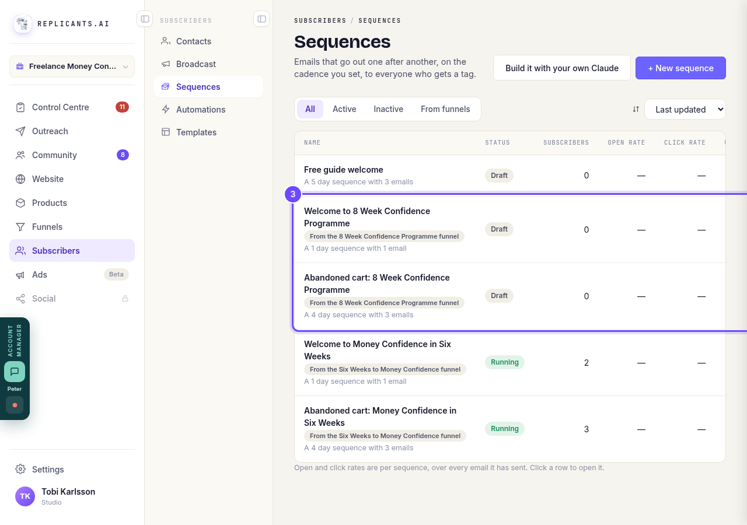This screenshot has height=525, width=747.
Task: Select the All filter tab
Action: [x=310, y=109]
